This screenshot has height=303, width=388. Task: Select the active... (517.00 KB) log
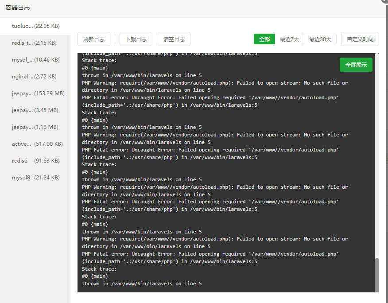(x=35, y=144)
